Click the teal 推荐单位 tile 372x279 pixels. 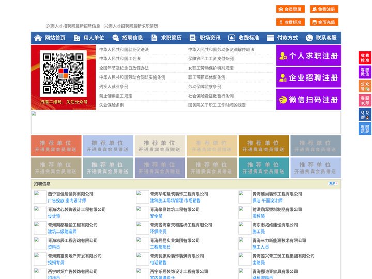(x=264, y=167)
